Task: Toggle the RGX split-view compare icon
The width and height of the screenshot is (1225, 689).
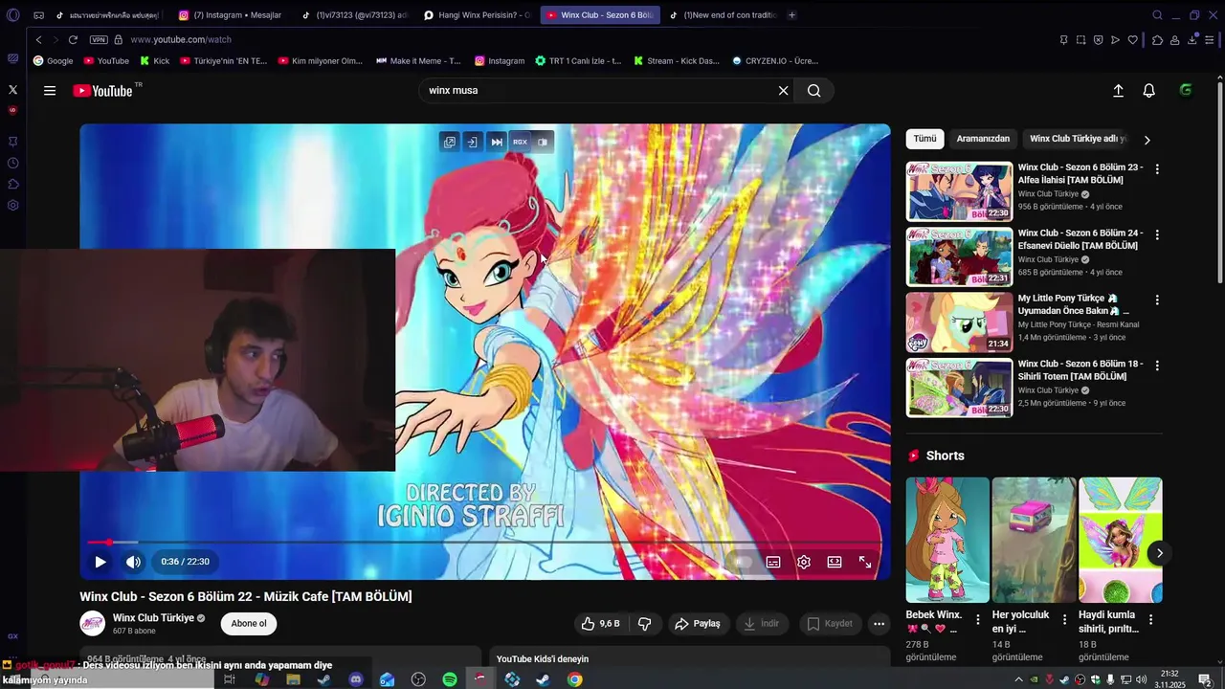Action: 543,142
